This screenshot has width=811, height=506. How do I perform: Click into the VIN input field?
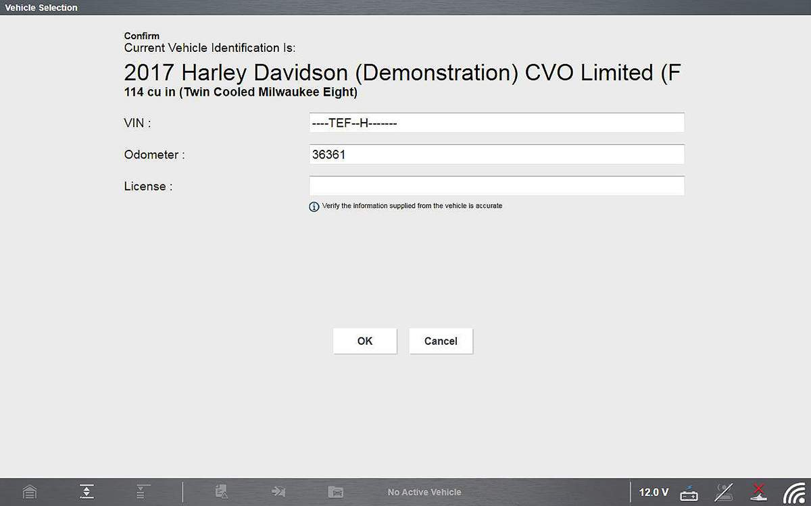tap(497, 123)
